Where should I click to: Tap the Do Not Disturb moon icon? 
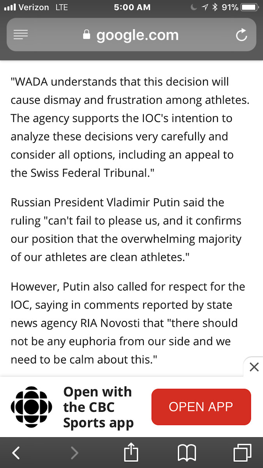[x=194, y=7]
